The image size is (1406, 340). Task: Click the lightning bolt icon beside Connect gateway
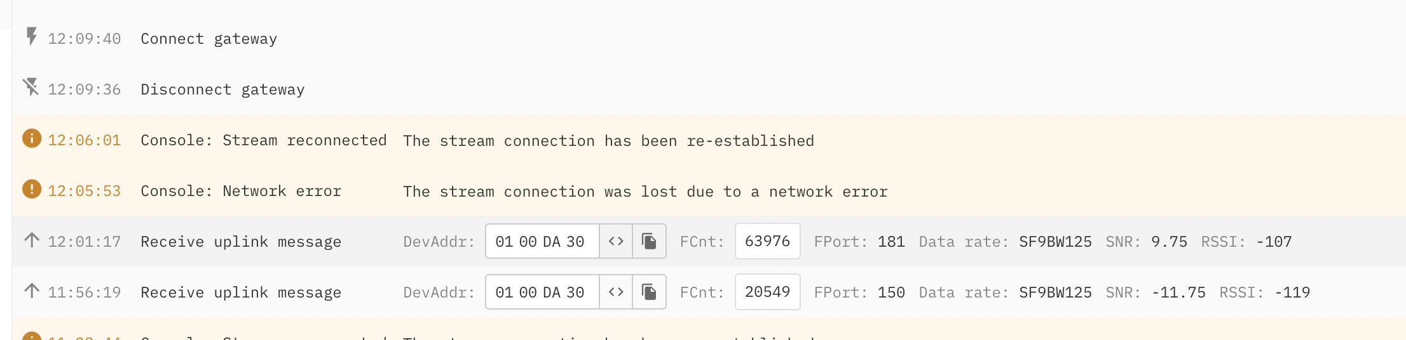point(31,37)
